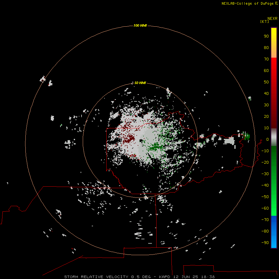Click the -10 value on velocity scale
This screenshot has width=279, height=279.
pyautogui.click(x=265, y=151)
